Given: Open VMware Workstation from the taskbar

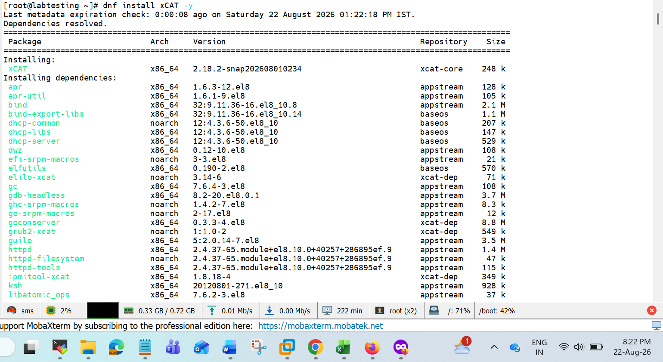Looking at the screenshot, I should point(287,347).
